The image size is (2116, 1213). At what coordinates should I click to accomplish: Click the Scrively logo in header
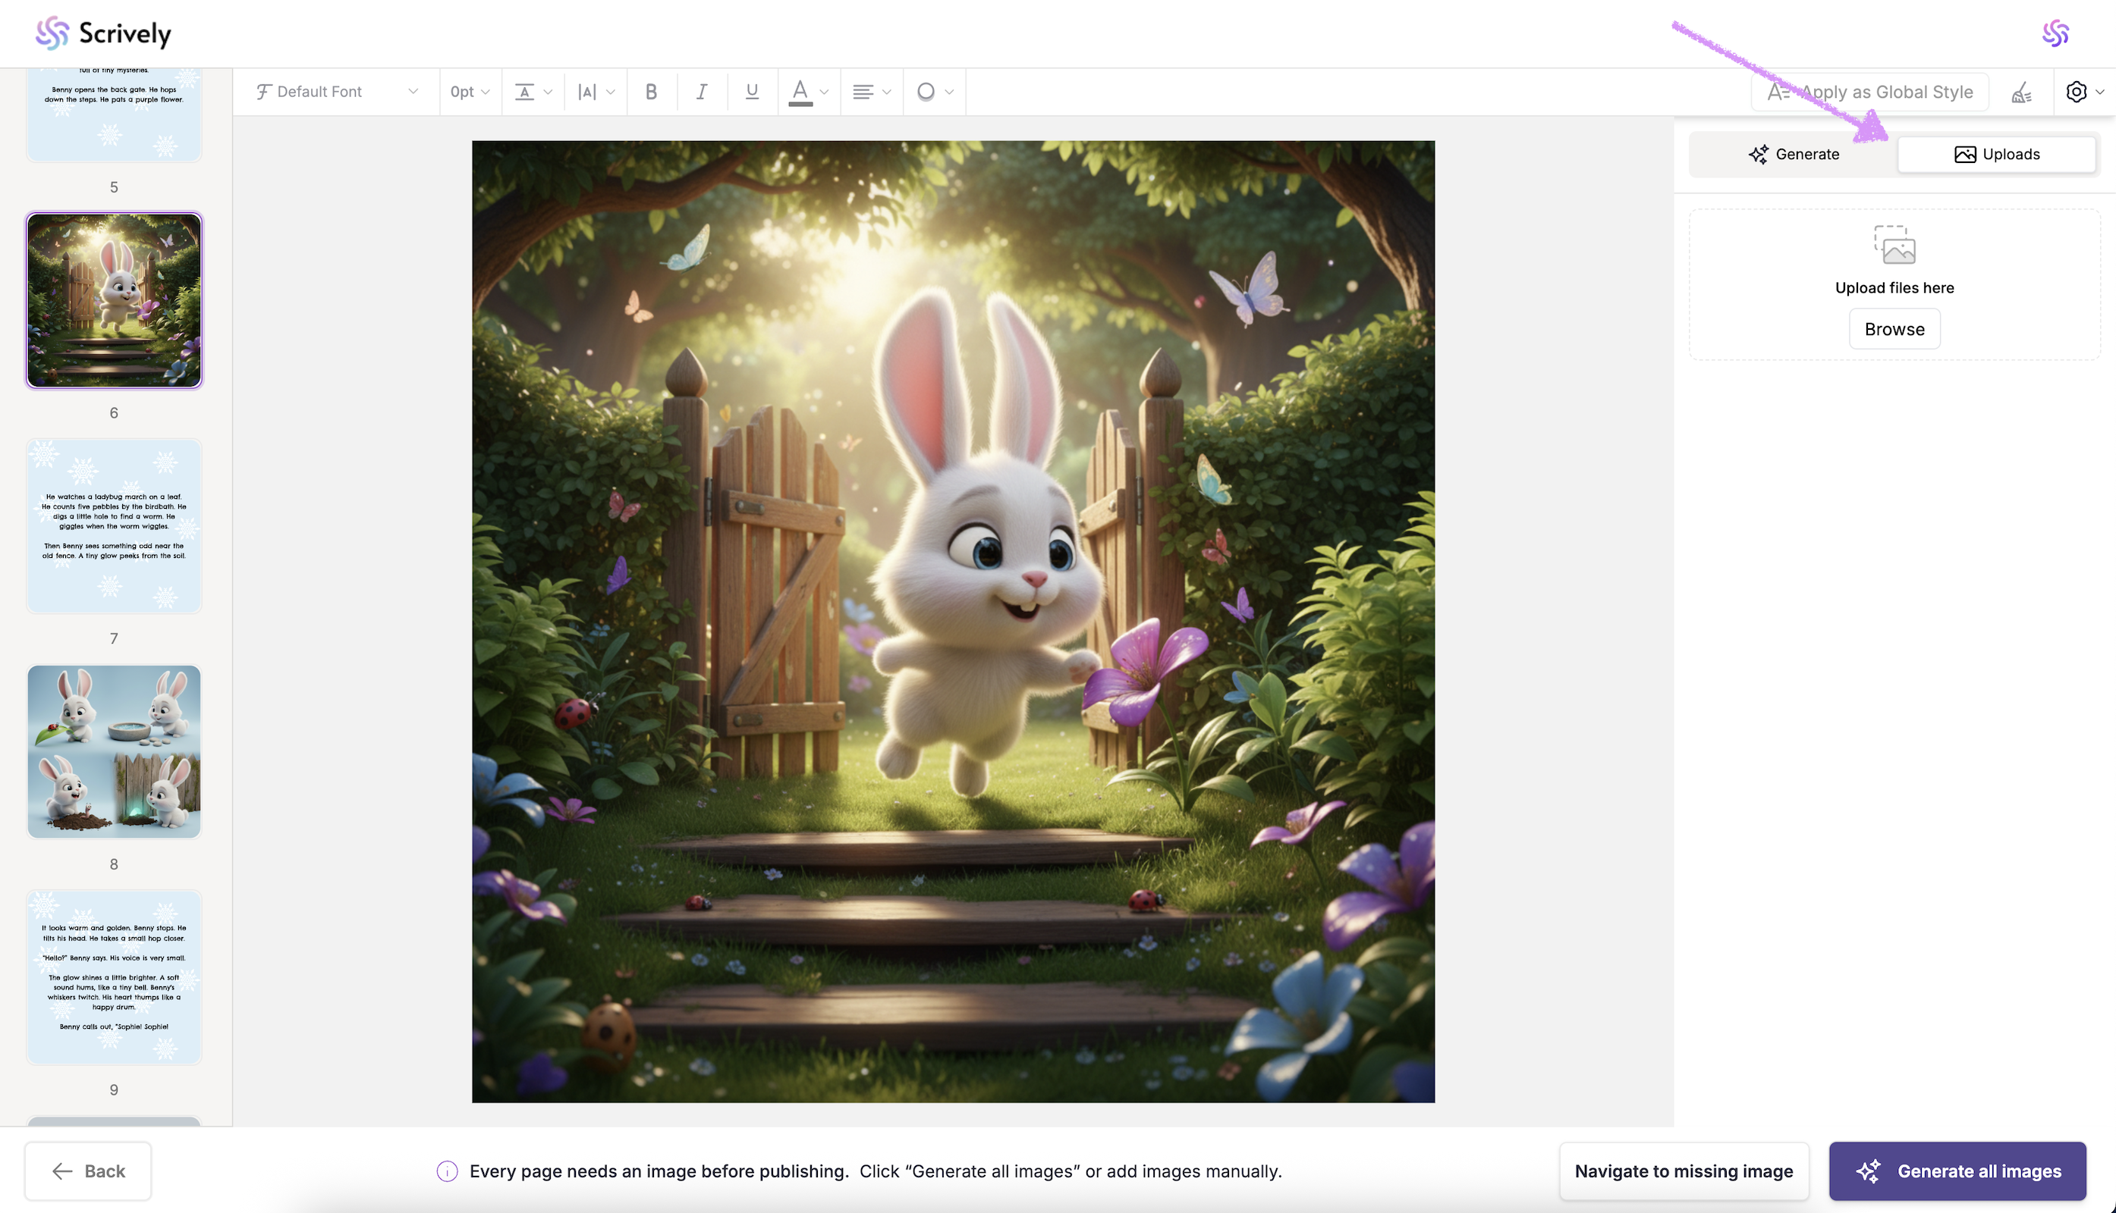pos(103,33)
